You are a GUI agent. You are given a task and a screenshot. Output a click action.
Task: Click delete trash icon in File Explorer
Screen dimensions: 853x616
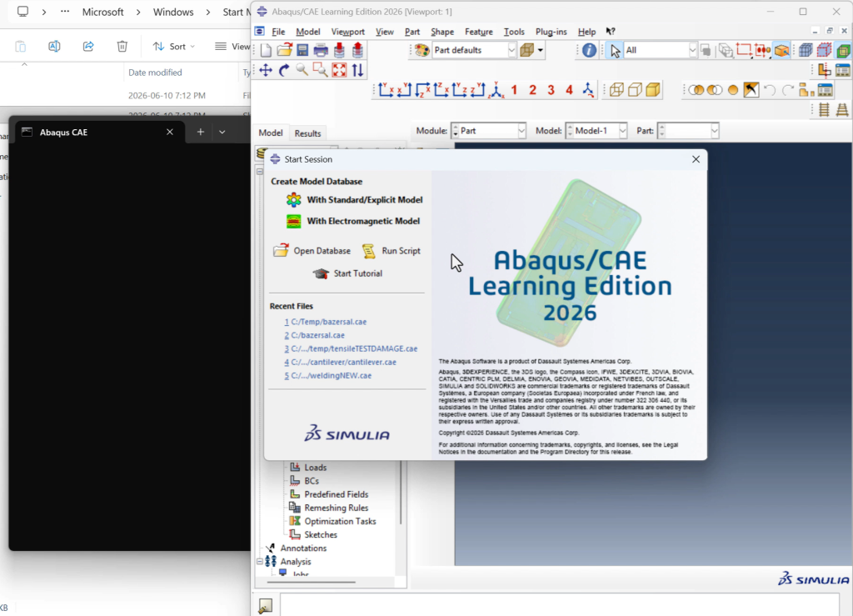coord(122,46)
